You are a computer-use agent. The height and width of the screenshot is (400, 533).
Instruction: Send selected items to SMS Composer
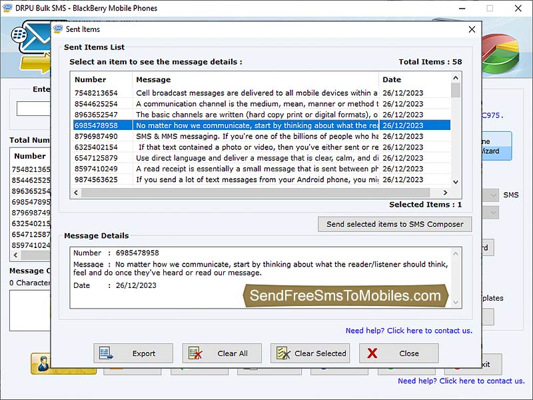[394, 224]
